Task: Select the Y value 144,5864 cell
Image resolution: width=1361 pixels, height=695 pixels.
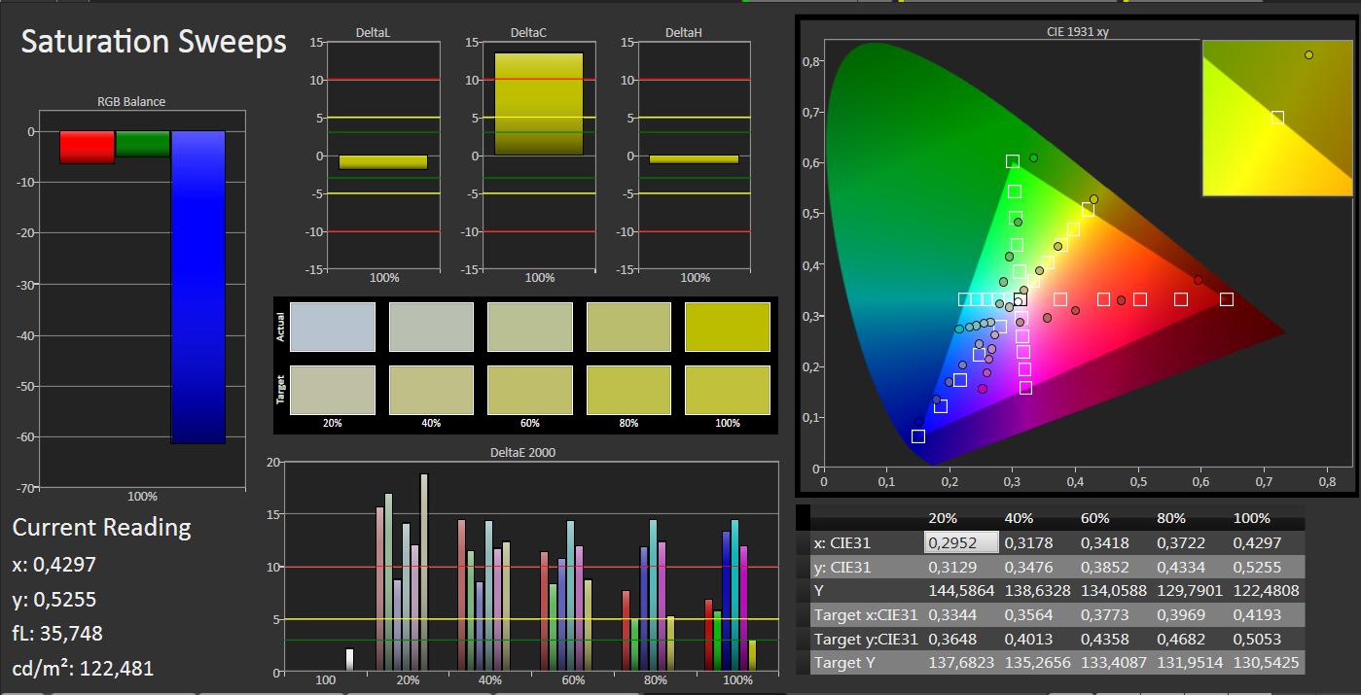Action: tap(960, 590)
